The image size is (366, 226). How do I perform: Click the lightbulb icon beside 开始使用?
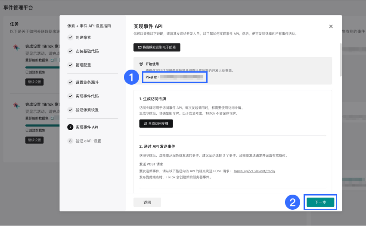click(x=141, y=64)
